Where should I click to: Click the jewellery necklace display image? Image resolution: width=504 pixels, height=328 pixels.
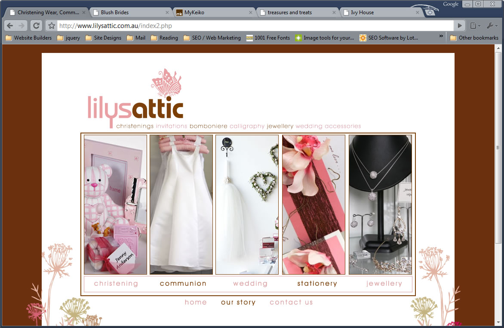coord(380,204)
